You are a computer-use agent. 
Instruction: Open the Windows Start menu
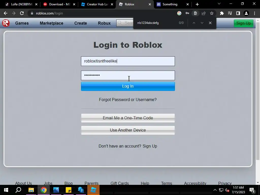tap(6, 190)
